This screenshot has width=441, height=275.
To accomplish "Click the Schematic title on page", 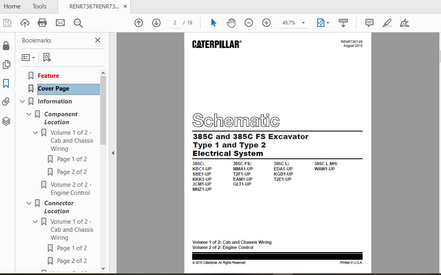I will click(x=236, y=120).
